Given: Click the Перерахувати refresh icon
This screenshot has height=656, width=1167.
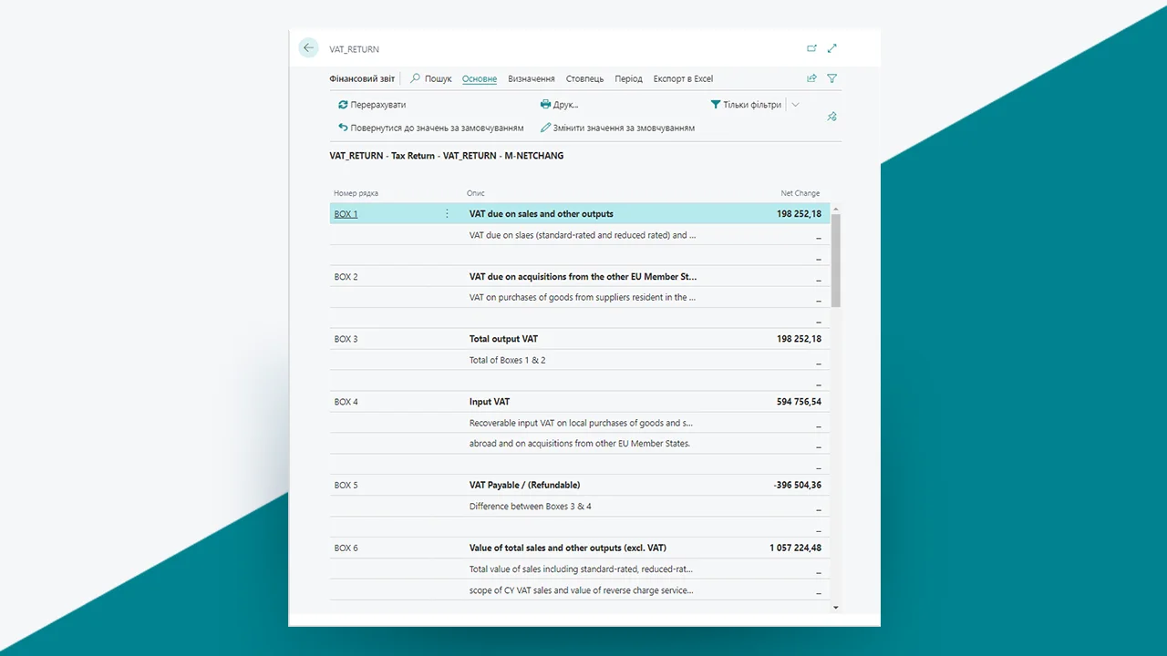Looking at the screenshot, I should (344, 105).
